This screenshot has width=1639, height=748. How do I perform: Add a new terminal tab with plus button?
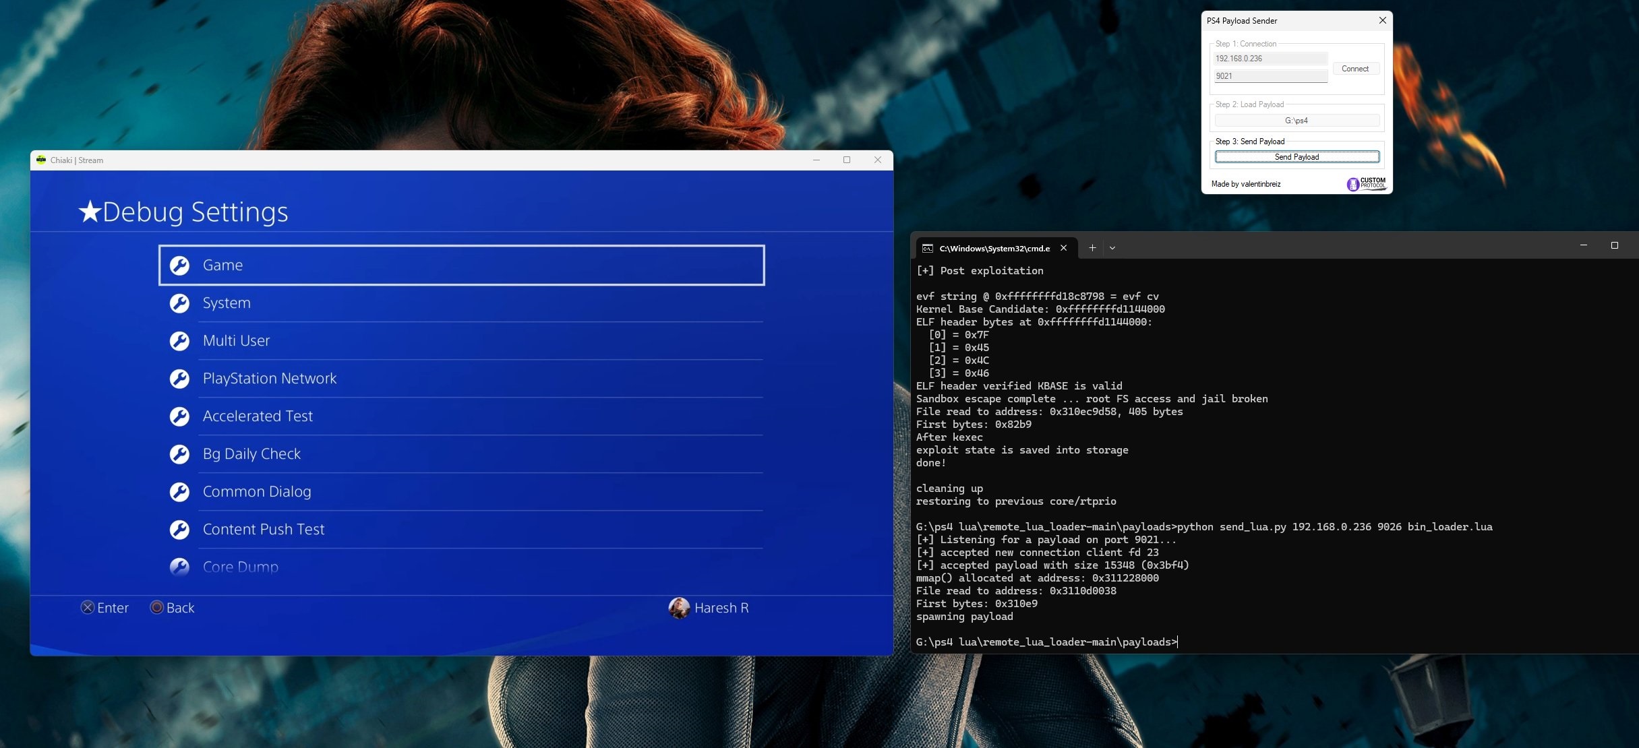(1092, 248)
